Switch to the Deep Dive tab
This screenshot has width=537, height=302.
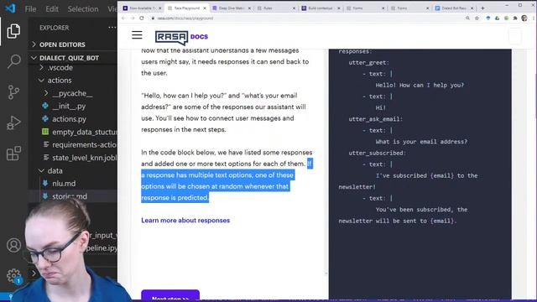point(232,8)
